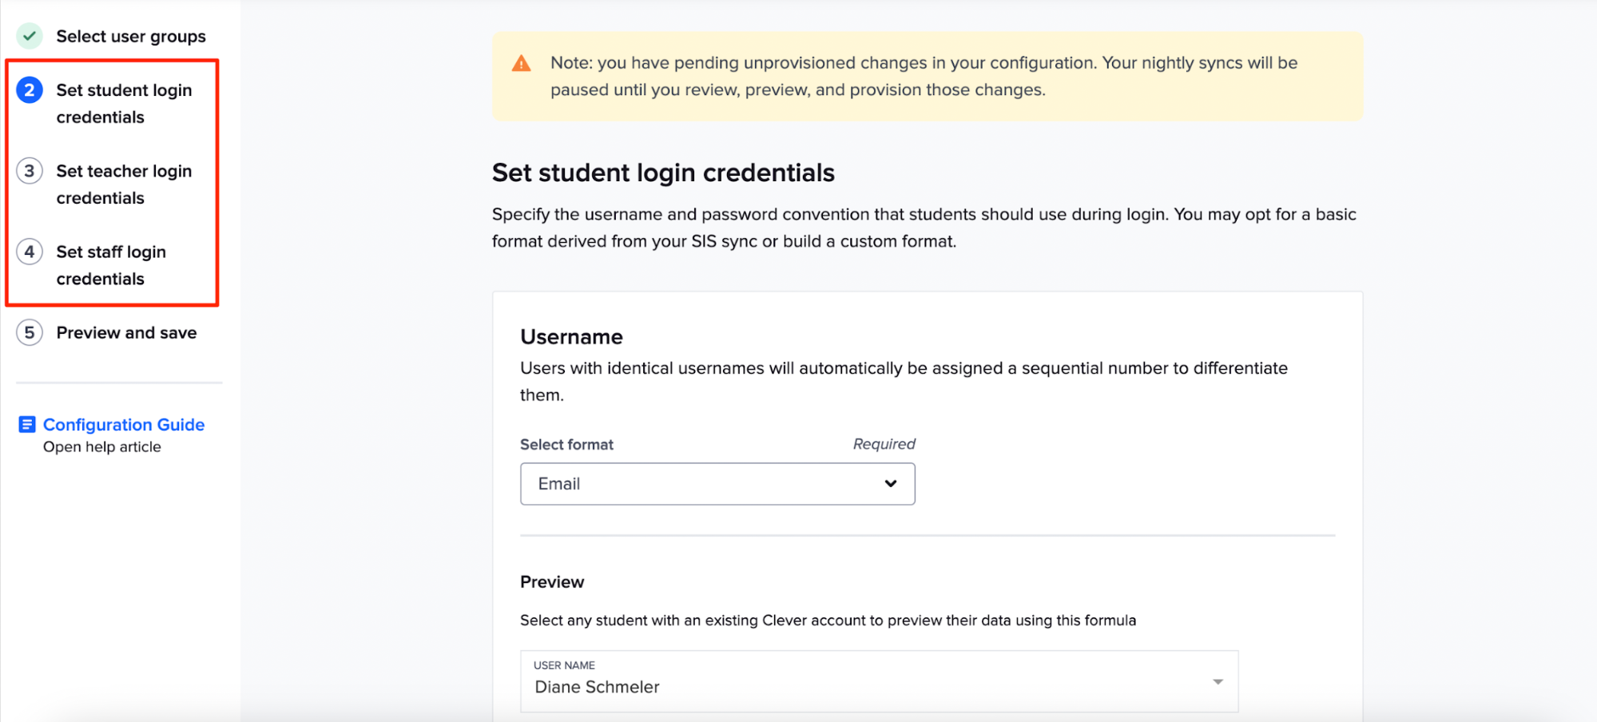Viewport: 1597px width, 722px height.
Task: Open the Select format dropdown showing Email
Action: pos(717,483)
